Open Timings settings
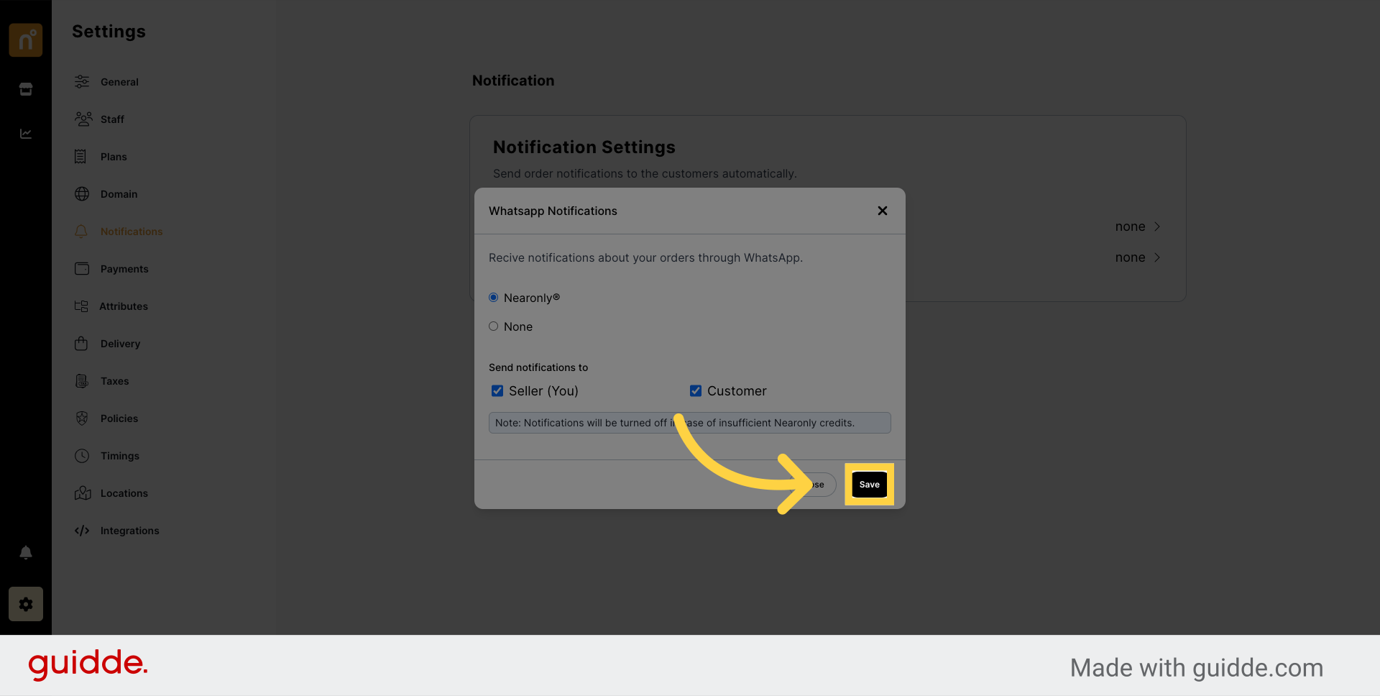Viewport: 1380px width, 696px height. click(120, 456)
